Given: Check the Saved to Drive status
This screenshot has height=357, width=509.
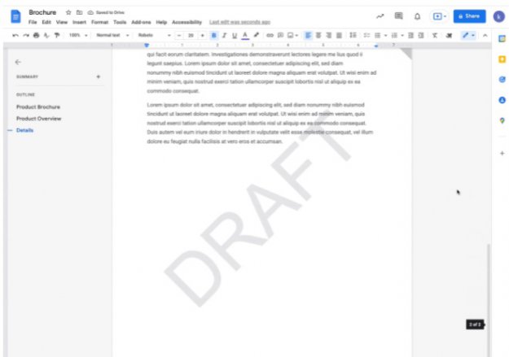Looking at the screenshot, I should point(106,12).
